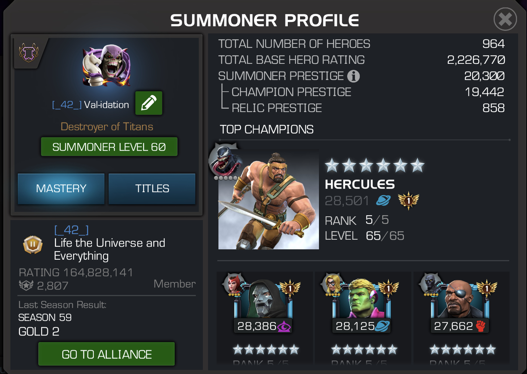The width and height of the screenshot is (527, 374).
Task: Click the Summoner Level 60 button
Action: [109, 147]
